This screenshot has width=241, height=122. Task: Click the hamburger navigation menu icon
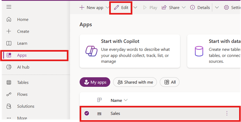[x=9, y=7]
